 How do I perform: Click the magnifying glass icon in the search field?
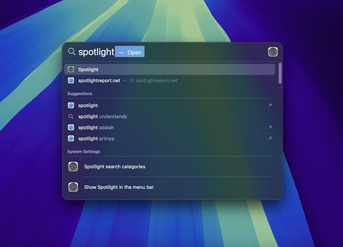pos(72,52)
